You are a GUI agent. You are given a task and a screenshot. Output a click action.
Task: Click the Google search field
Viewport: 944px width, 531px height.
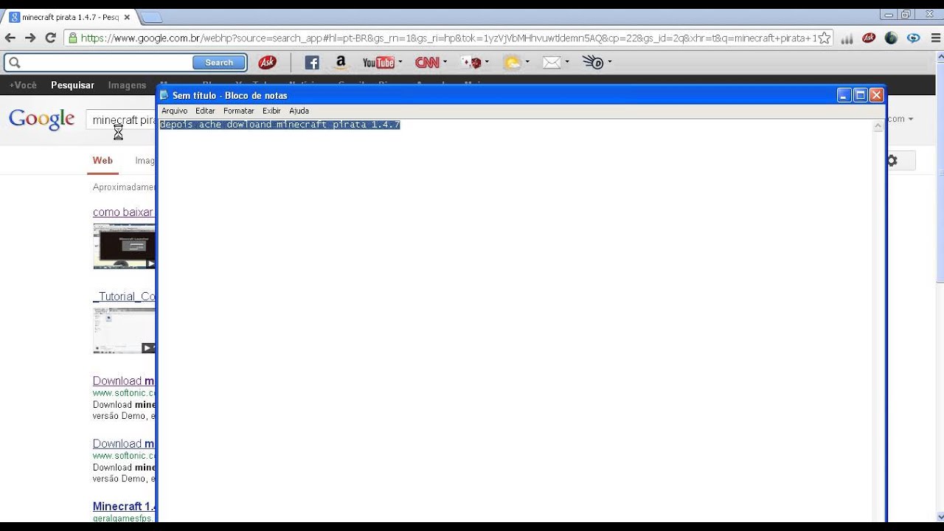(x=121, y=120)
